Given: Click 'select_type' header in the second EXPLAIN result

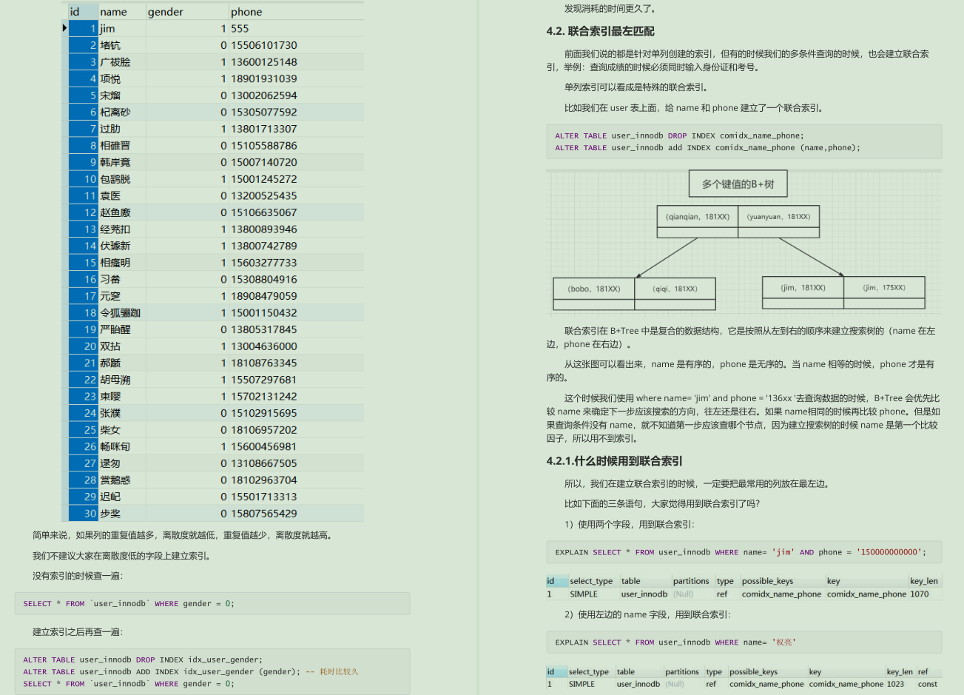Looking at the screenshot, I should point(589,672).
